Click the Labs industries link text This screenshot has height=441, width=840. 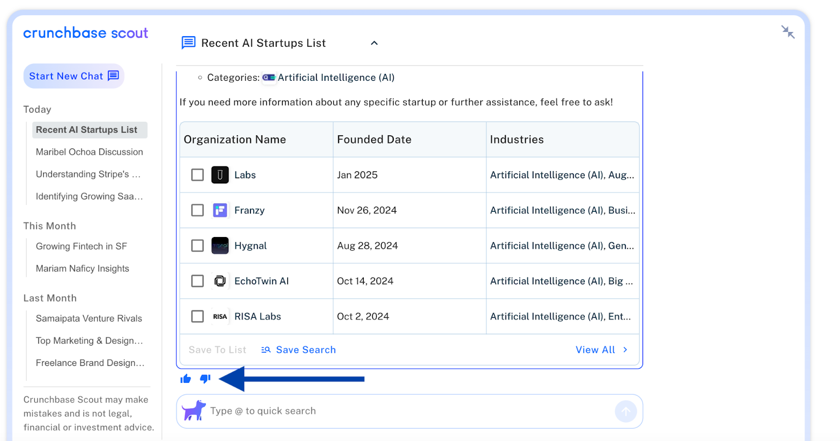coord(562,175)
